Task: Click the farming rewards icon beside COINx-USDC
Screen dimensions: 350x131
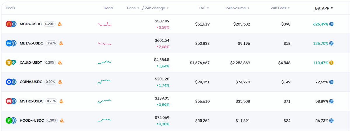Action: (60, 82)
